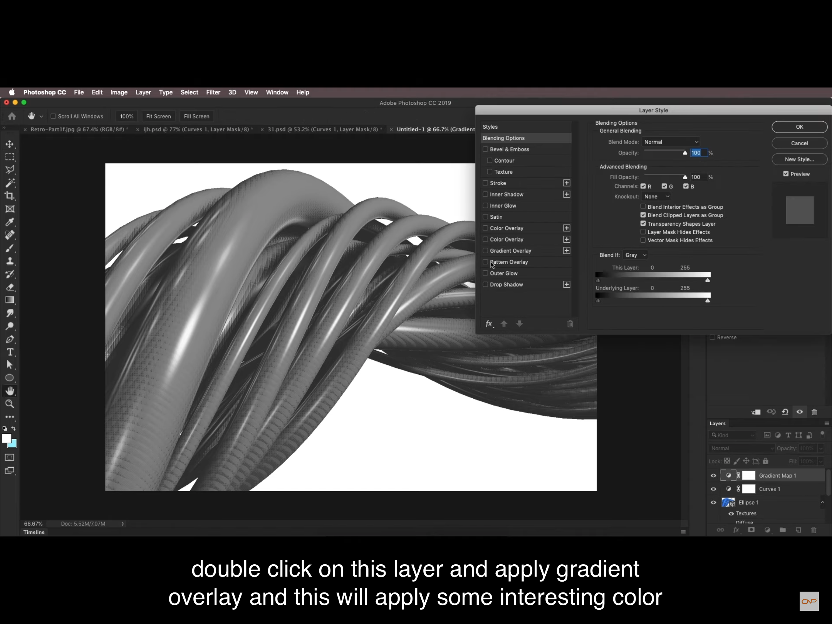This screenshot has height=624, width=832.
Task: Click the Cancel button
Action: tap(799, 143)
